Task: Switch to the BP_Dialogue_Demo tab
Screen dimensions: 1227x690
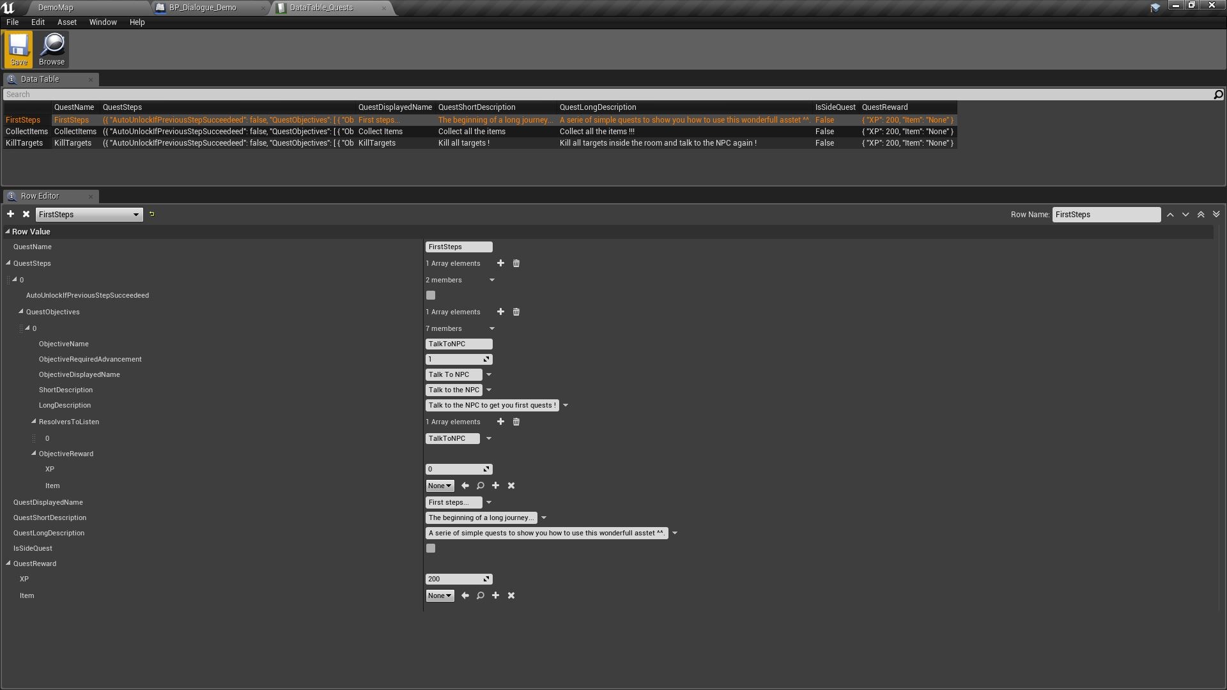Action: (x=204, y=8)
